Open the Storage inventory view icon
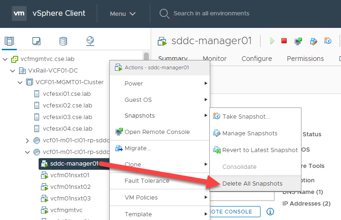Viewport: 341px width, 220px height. [63, 41]
